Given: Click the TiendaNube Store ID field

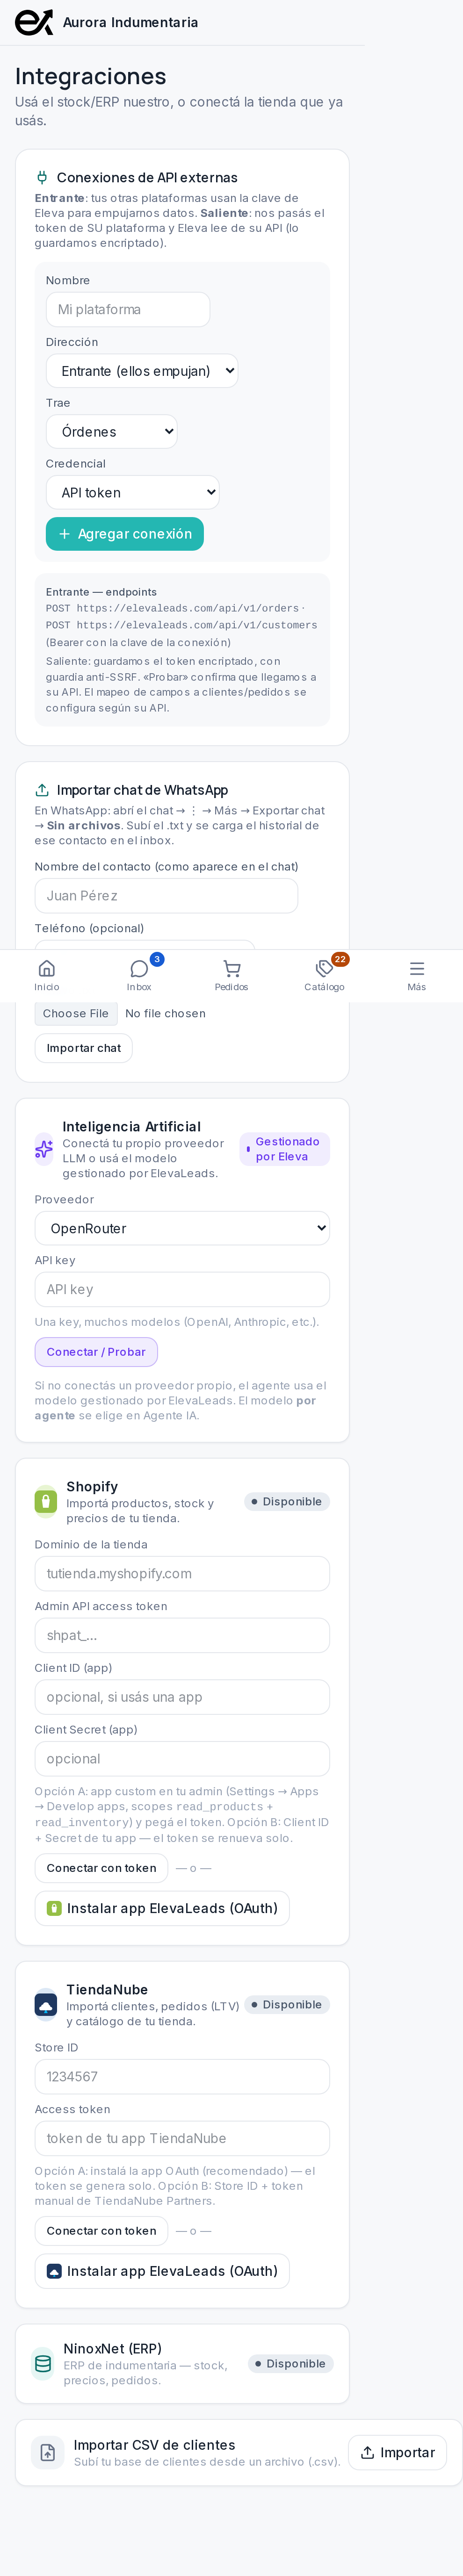Looking at the screenshot, I should (182, 2076).
